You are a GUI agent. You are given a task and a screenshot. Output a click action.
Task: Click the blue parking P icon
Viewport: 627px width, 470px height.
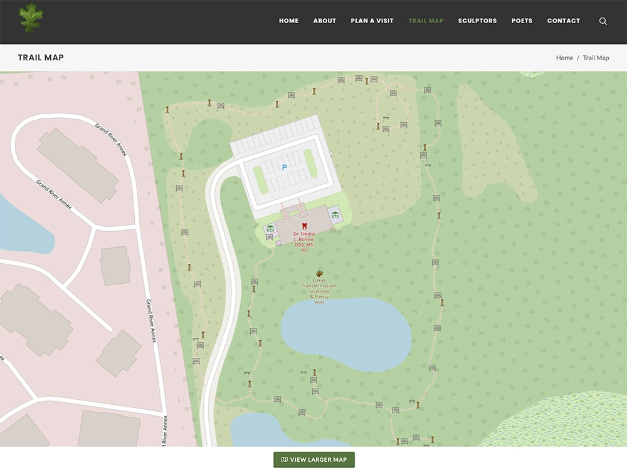(x=284, y=167)
